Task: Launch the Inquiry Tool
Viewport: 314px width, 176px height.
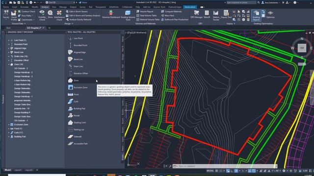Action: point(226,14)
